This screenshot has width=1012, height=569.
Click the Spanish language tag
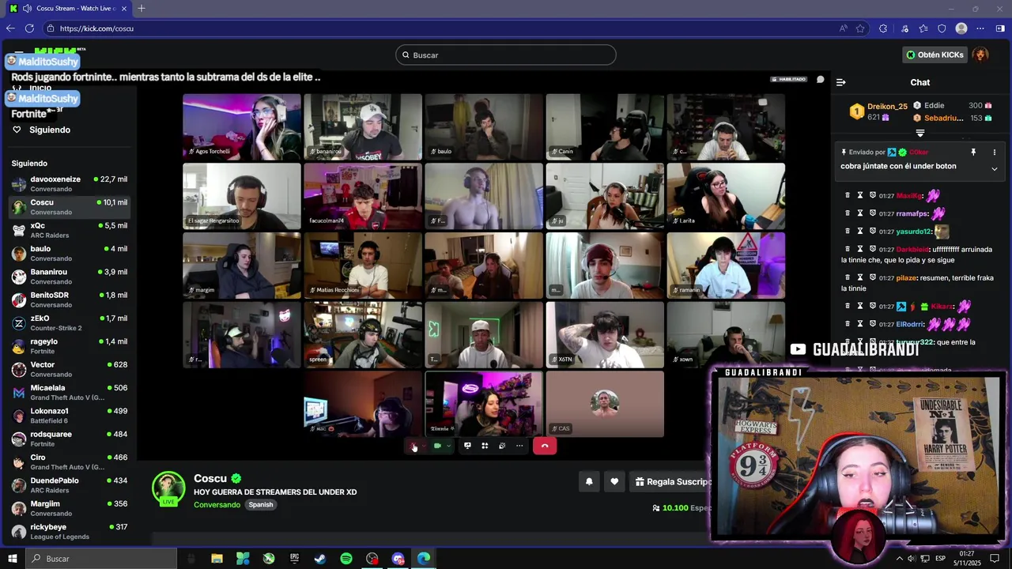pyautogui.click(x=260, y=504)
